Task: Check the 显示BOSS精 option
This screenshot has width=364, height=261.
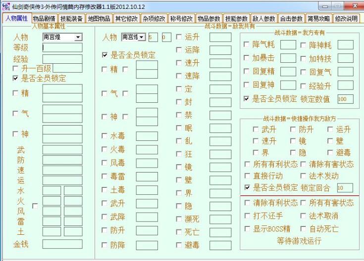Action: (x=248, y=229)
